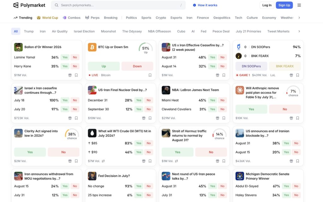Expand more categories with the top nav arrow
The image size is (323, 202).
click(x=299, y=18)
